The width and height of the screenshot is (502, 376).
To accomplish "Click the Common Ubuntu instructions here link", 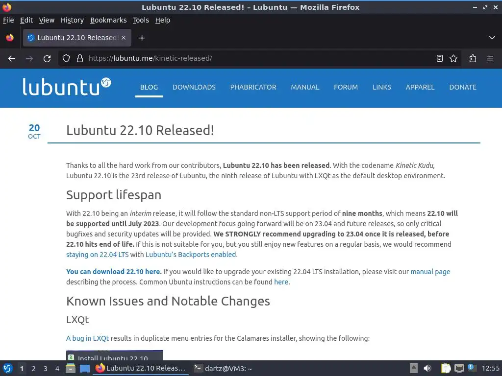I will [x=281, y=282].
